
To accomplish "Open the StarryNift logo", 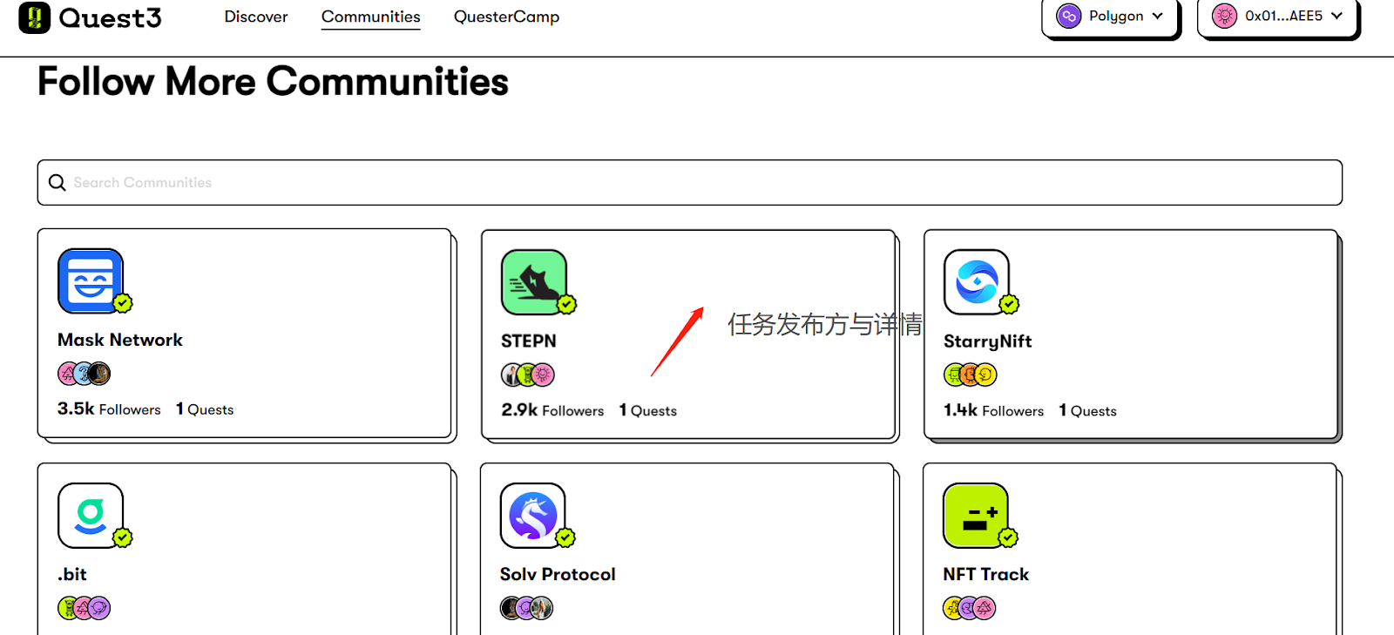I will 977,282.
